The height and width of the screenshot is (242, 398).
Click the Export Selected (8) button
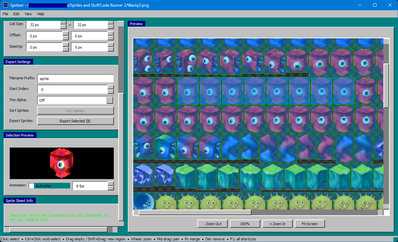pyautogui.click(x=75, y=121)
